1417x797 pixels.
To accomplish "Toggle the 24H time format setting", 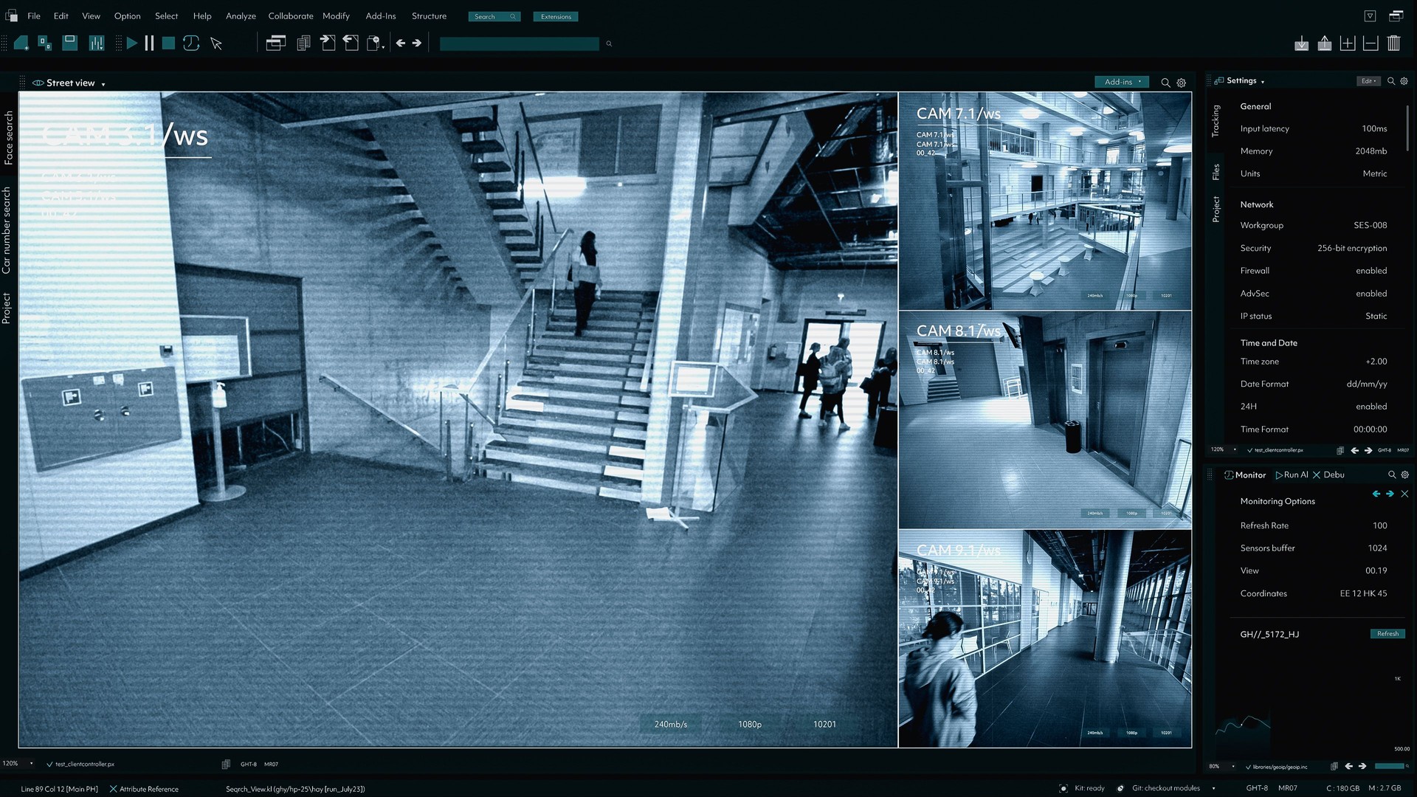I will [x=1371, y=406].
